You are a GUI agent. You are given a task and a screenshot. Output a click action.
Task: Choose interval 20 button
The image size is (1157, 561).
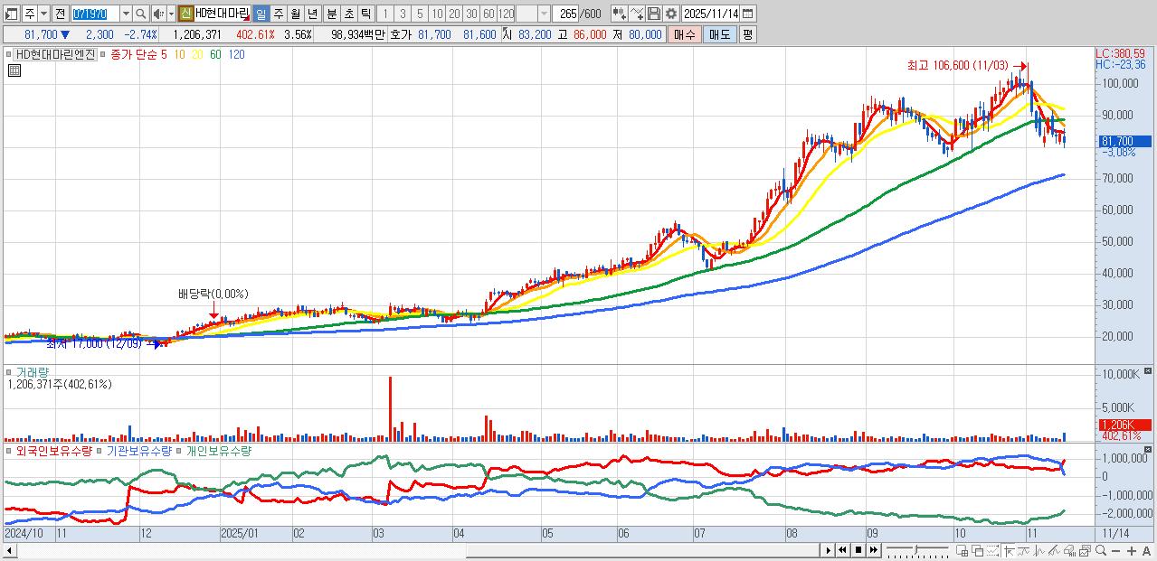[454, 14]
